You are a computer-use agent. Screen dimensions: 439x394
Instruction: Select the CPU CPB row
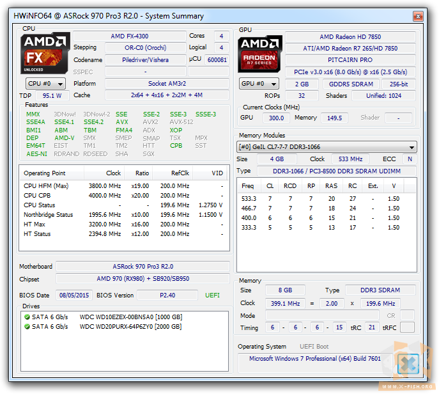coord(123,196)
